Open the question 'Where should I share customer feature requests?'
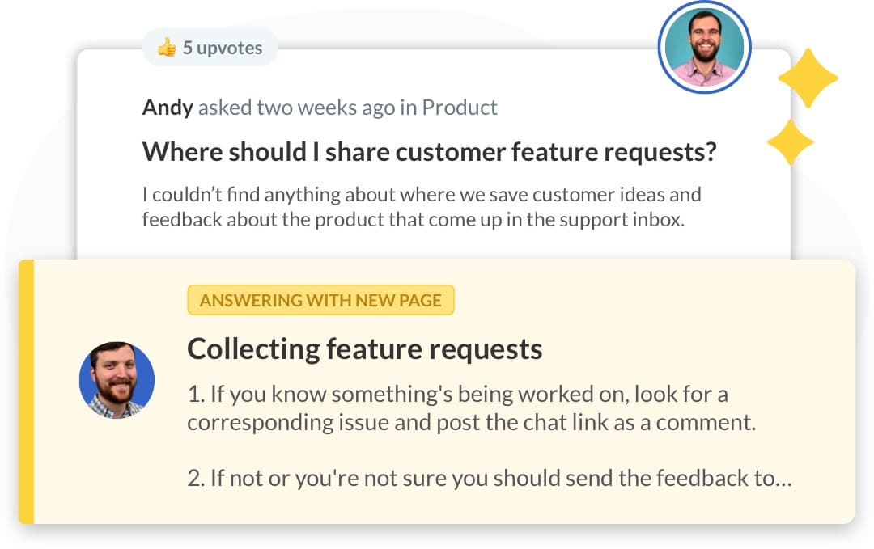This screenshot has height=549, width=874. click(429, 151)
